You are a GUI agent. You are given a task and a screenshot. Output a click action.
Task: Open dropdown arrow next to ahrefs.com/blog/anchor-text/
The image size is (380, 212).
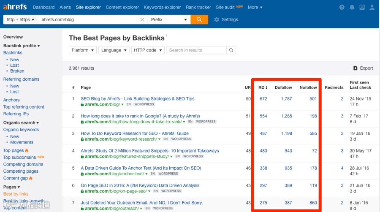coord(147,174)
